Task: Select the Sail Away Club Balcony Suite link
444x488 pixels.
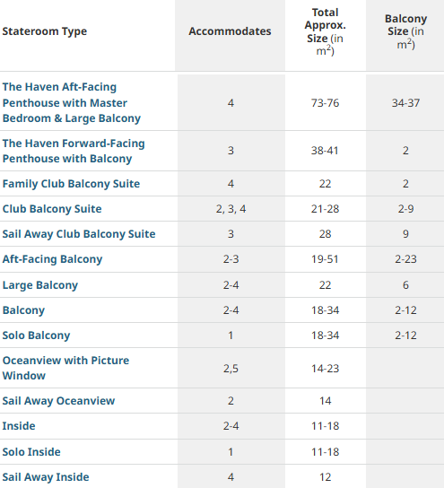Action: tap(79, 234)
